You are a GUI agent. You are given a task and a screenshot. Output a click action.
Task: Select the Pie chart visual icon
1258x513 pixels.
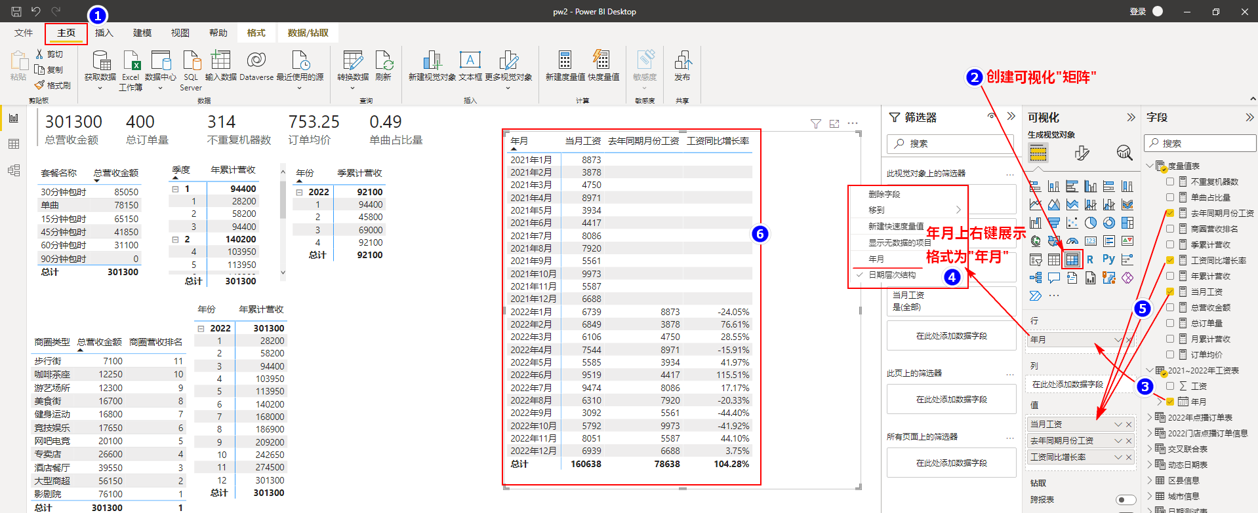pos(1090,223)
